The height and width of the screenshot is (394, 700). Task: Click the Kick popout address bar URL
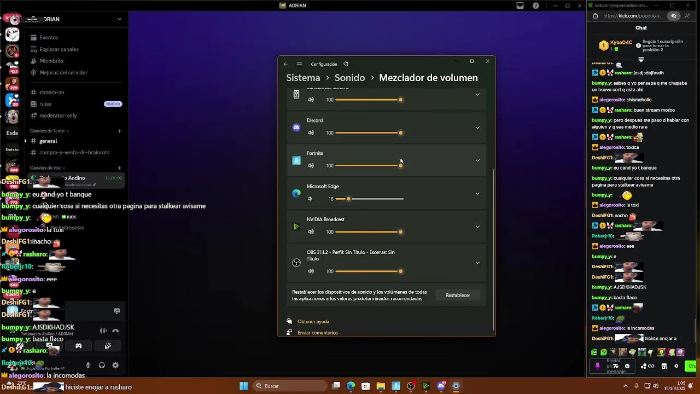tap(632, 16)
